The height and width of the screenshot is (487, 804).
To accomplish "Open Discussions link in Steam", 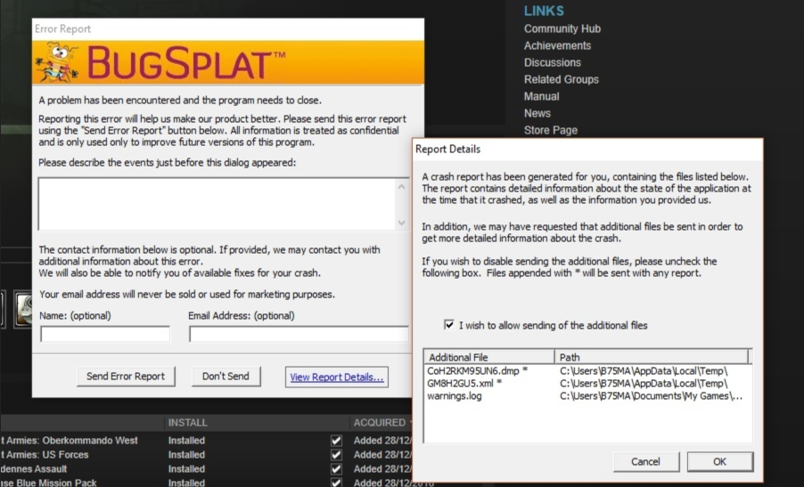I will click(x=553, y=62).
